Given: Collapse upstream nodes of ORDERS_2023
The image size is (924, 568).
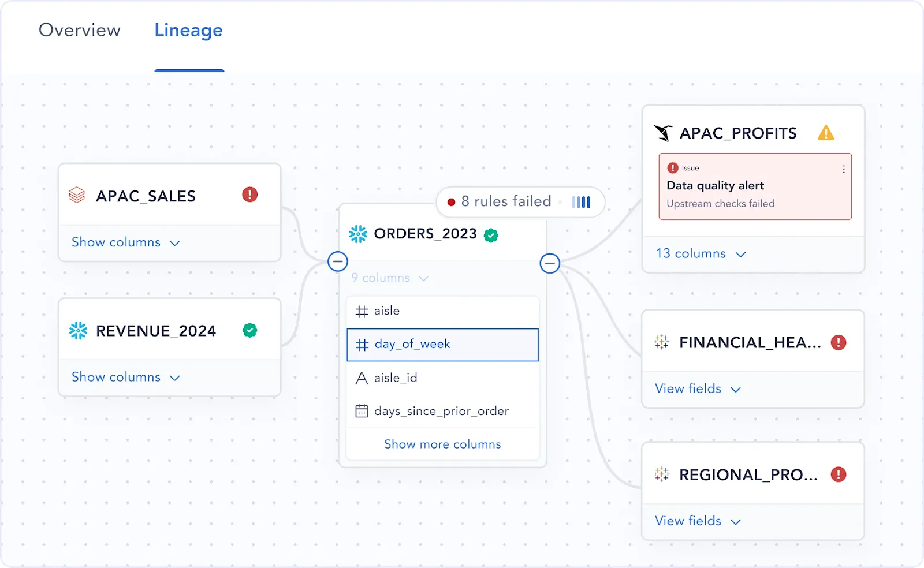Looking at the screenshot, I should point(338,261).
